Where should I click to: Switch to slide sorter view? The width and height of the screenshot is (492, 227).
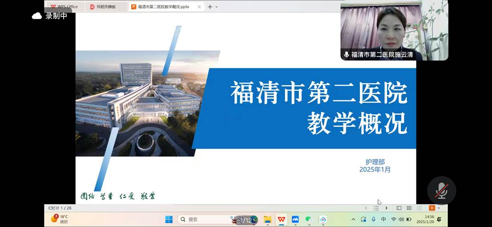(x=409, y=208)
